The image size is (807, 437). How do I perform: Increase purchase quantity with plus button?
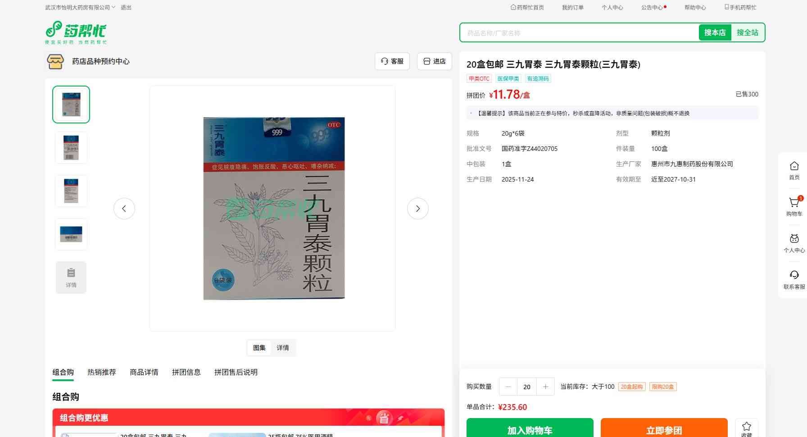click(x=545, y=387)
